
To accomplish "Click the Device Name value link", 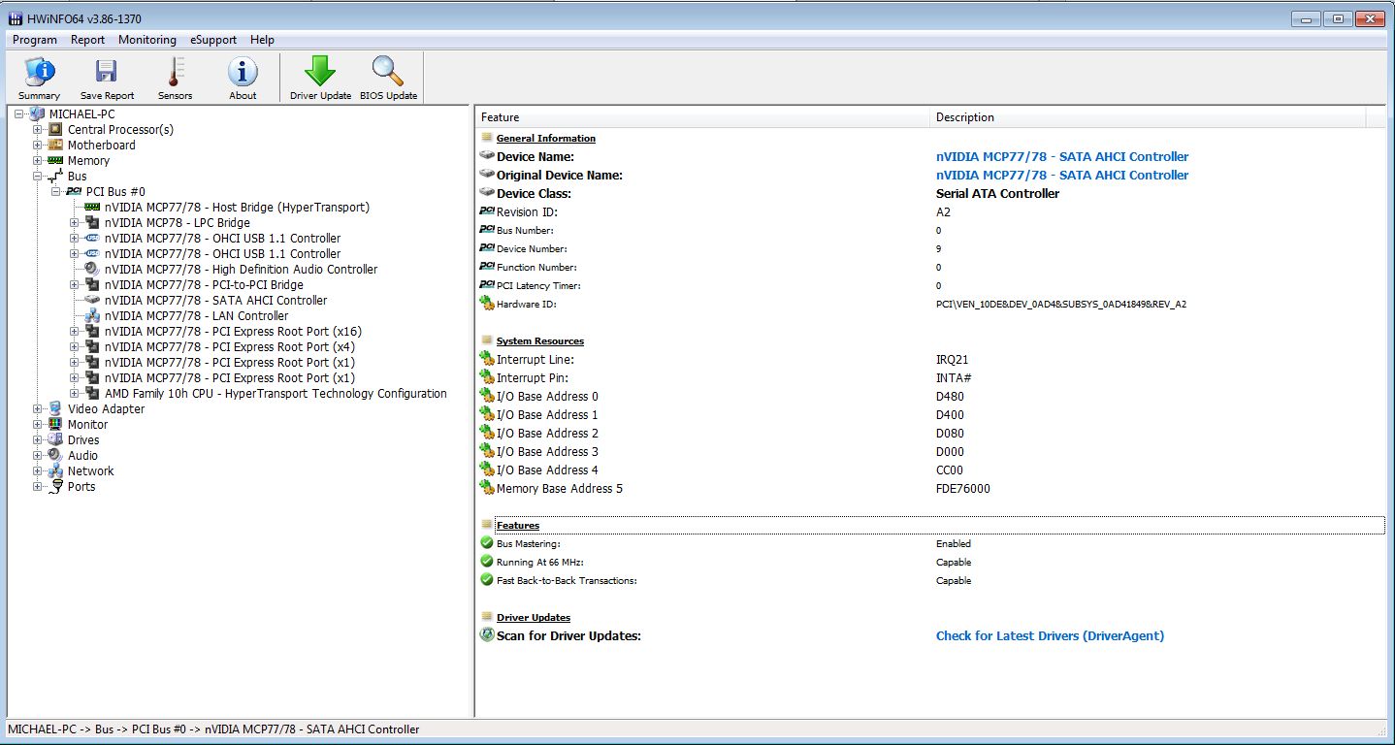I will click(1062, 156).
